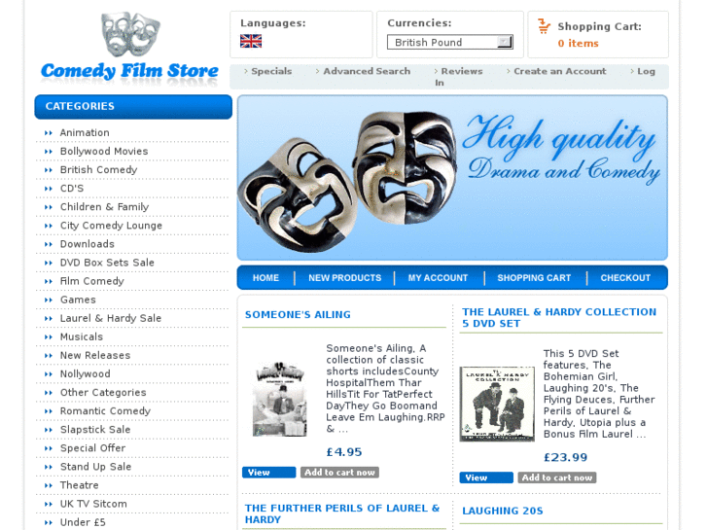Select the NEW PRODUCTS tab

click(x=345, y=278)
